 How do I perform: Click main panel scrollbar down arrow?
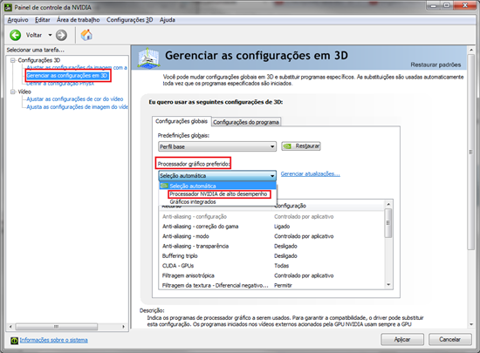[471, 324]
